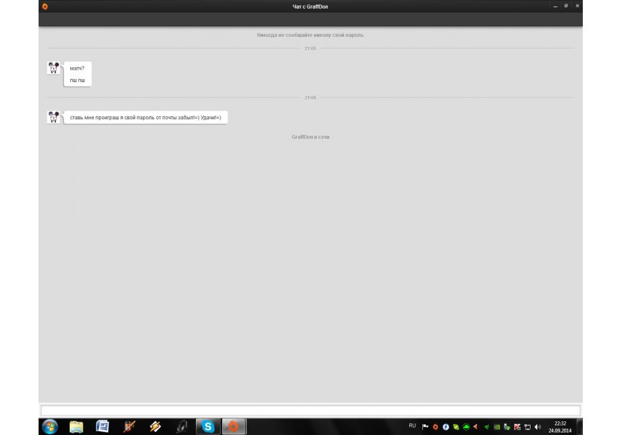
Task: Click the NVIDIA tray icon
Action: (496, 427)
